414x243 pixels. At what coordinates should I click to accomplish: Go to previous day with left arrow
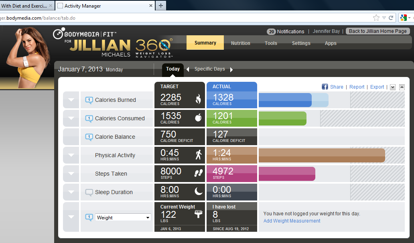[x=188, y=69]
